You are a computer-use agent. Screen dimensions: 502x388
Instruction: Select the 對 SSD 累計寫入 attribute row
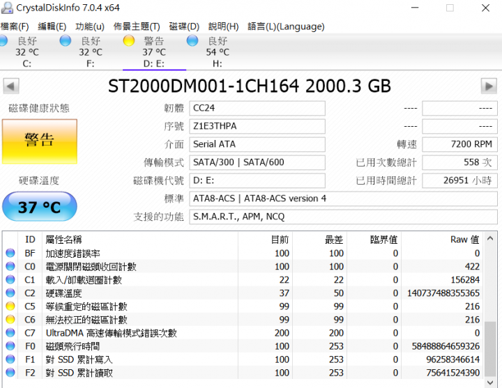243,359
